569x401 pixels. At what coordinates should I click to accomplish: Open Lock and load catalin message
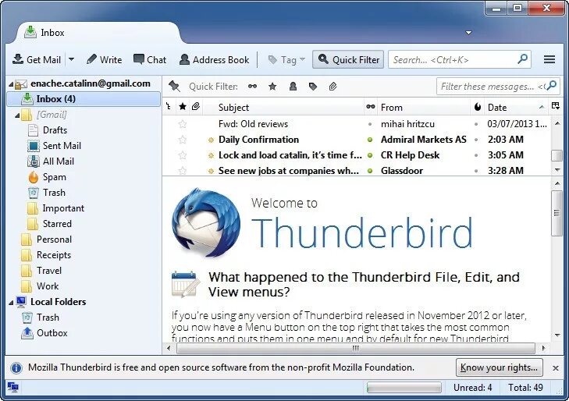357,155
